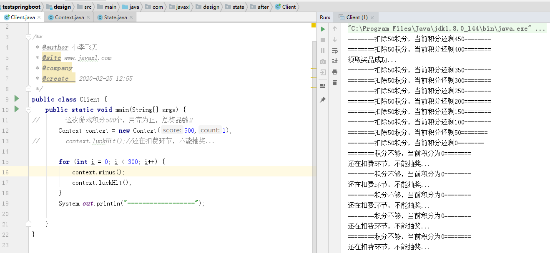Click run gutter icon beside class Client
Screen dimensions: 550x253
pyautogui.click(x=17, y=99)
